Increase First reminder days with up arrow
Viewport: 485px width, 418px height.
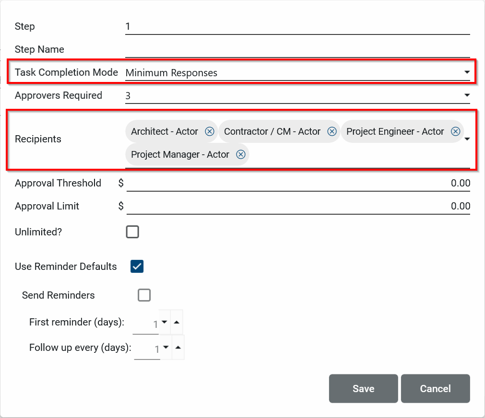[177, 322]
